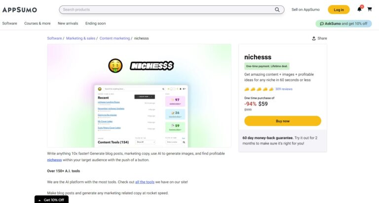The image size is (379, 203).
Task: Open the Software menu
Action: [x=9, y=23]
